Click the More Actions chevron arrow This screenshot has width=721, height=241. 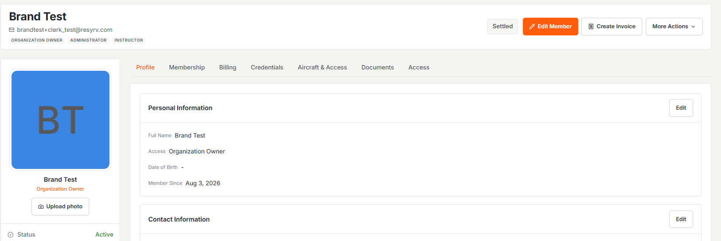(694, 27)
